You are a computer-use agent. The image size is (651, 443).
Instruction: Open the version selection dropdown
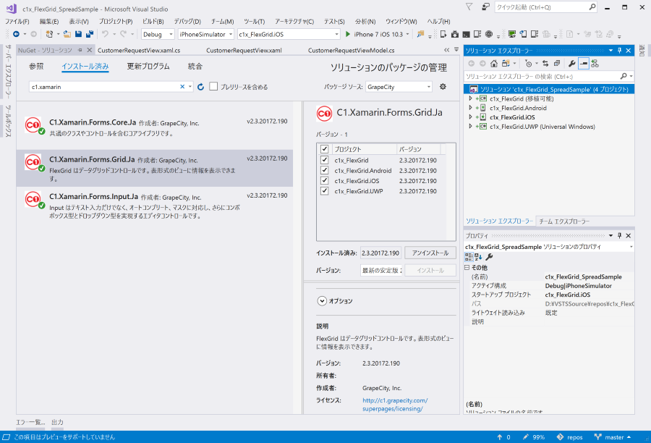[382, 270]
